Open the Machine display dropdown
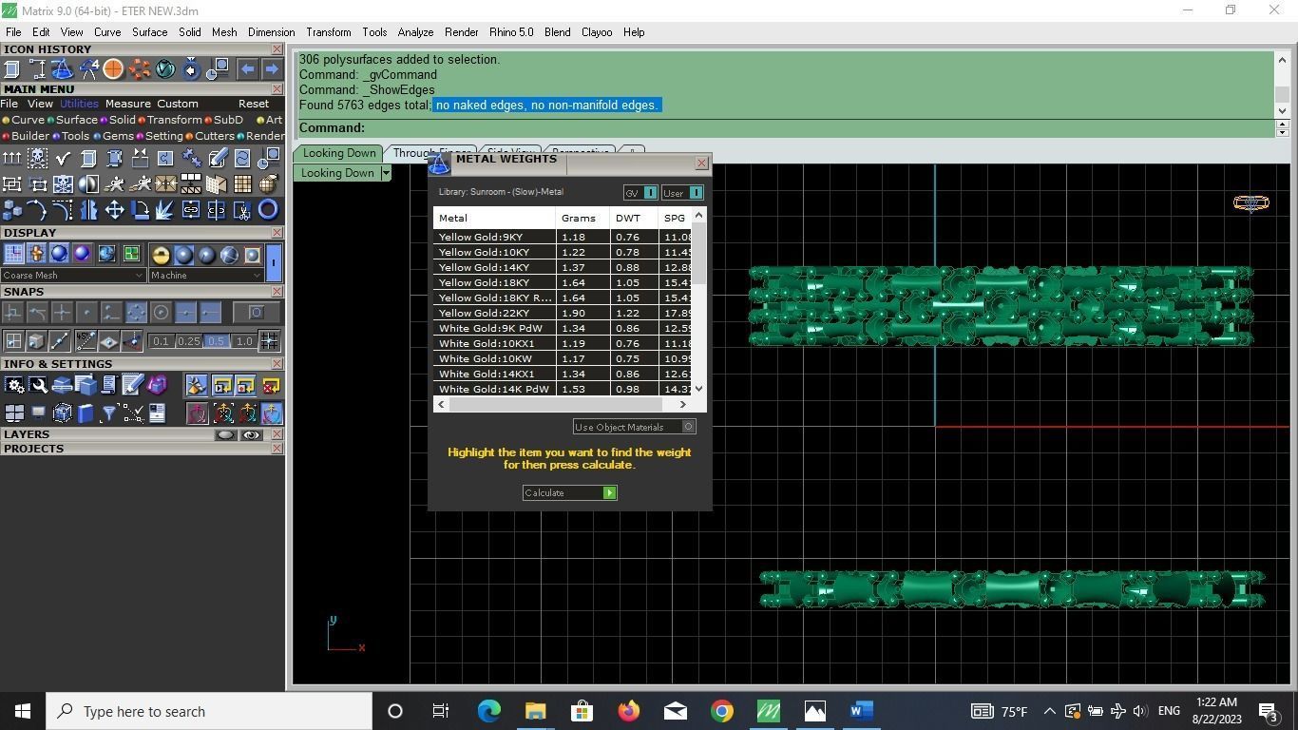Viewport: 1298px width, 730px height. 206,276
